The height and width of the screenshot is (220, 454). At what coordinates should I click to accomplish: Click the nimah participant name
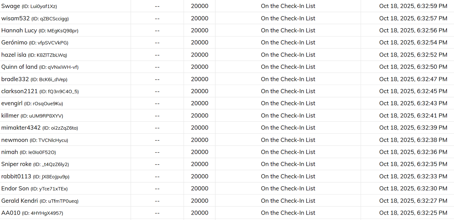tap(10, 152)
